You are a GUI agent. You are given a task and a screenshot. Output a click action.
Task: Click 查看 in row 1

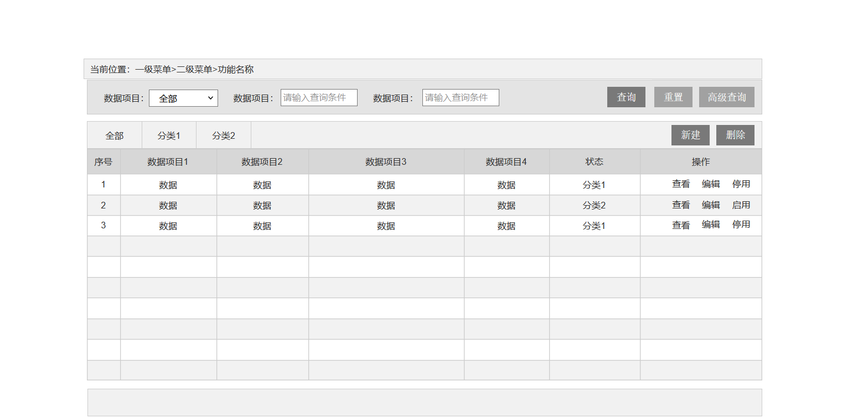pos(681,184)
